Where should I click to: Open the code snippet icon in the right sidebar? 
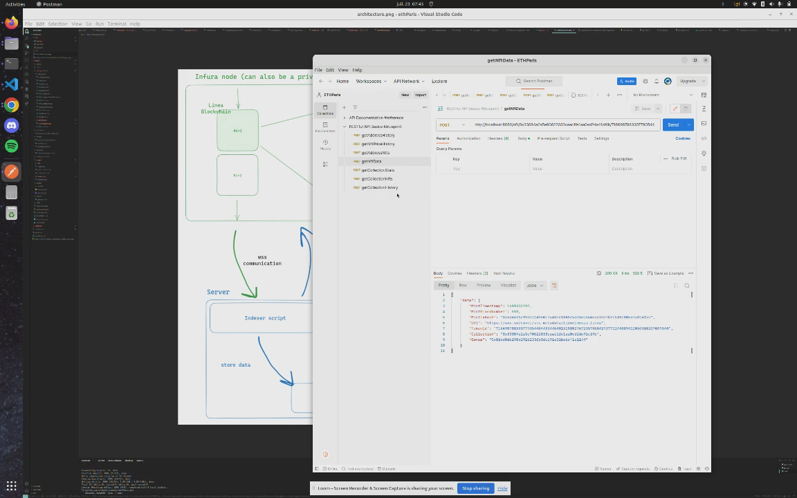[704, 138]
